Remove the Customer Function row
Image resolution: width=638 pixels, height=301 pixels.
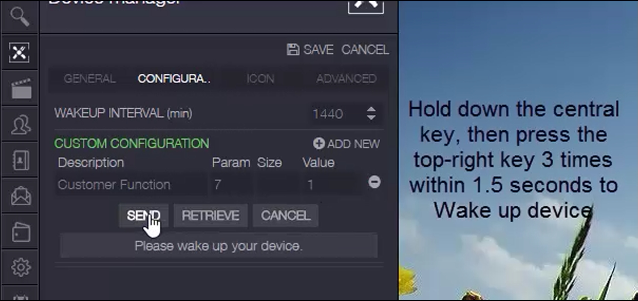(x=374, y=182)
